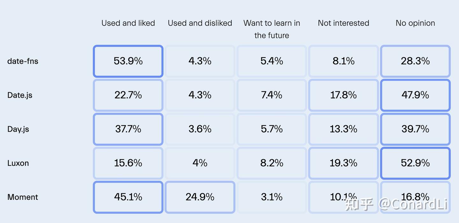Click the date-fns row label
This screenshot has width=459, height=223.
pos(23,61)
